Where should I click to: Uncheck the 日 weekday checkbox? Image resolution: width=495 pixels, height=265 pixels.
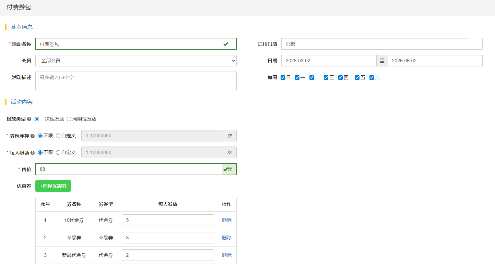click(x=283, y=78)
